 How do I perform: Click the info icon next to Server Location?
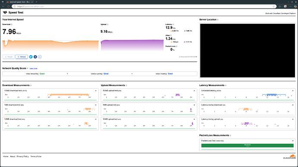click(218, 20)
